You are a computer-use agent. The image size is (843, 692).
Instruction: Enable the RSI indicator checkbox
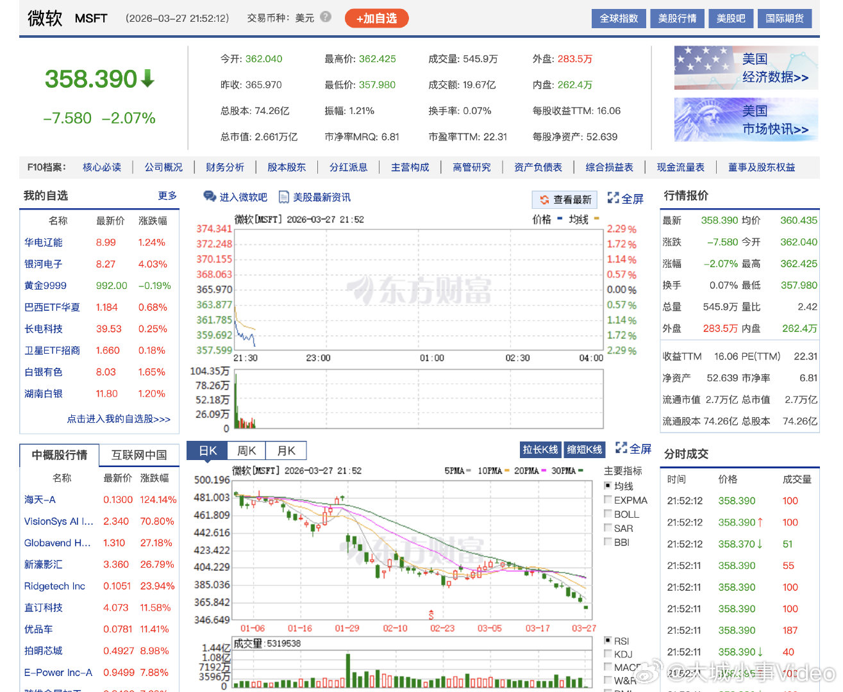(x=608, y=640)
